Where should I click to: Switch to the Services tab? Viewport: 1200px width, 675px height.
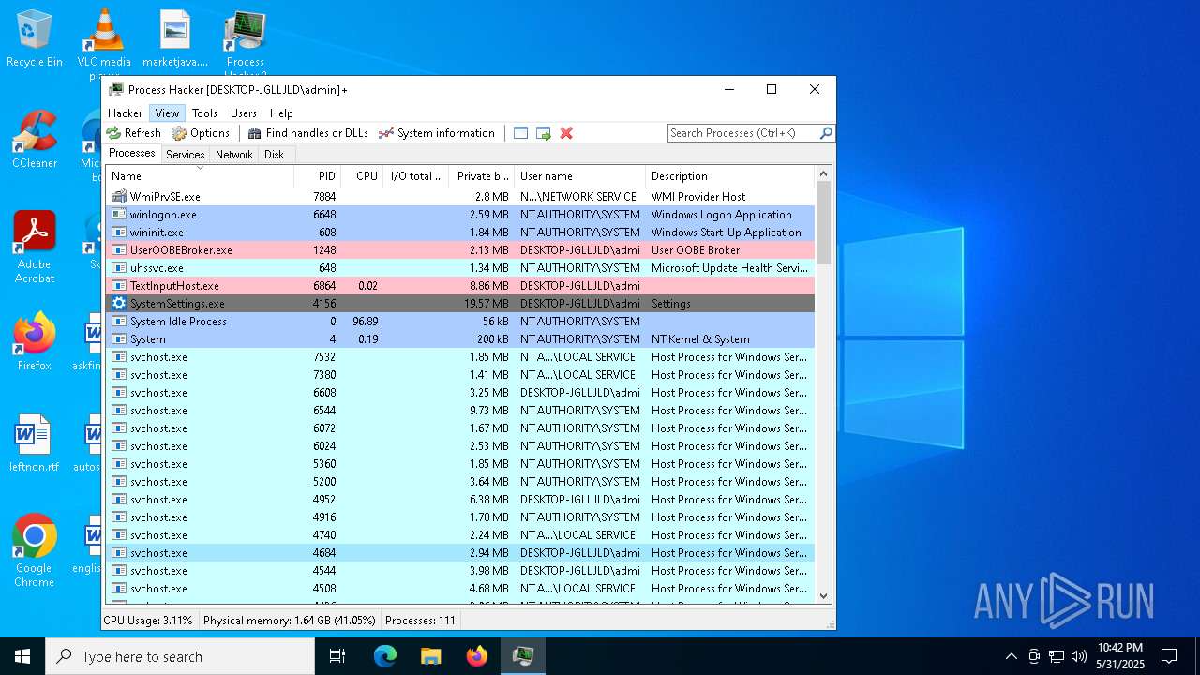(x=186, y=155)
